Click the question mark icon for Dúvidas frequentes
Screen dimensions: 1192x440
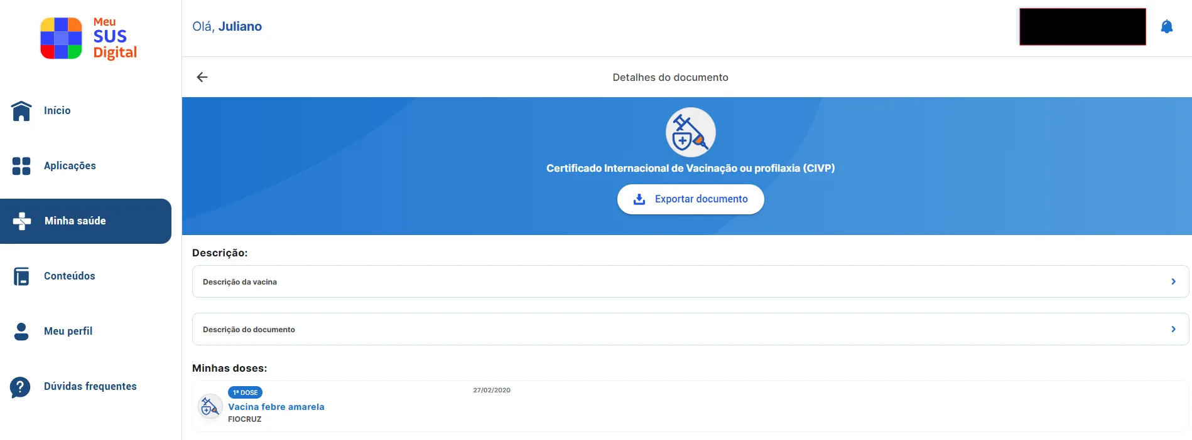tap(20, 387)
